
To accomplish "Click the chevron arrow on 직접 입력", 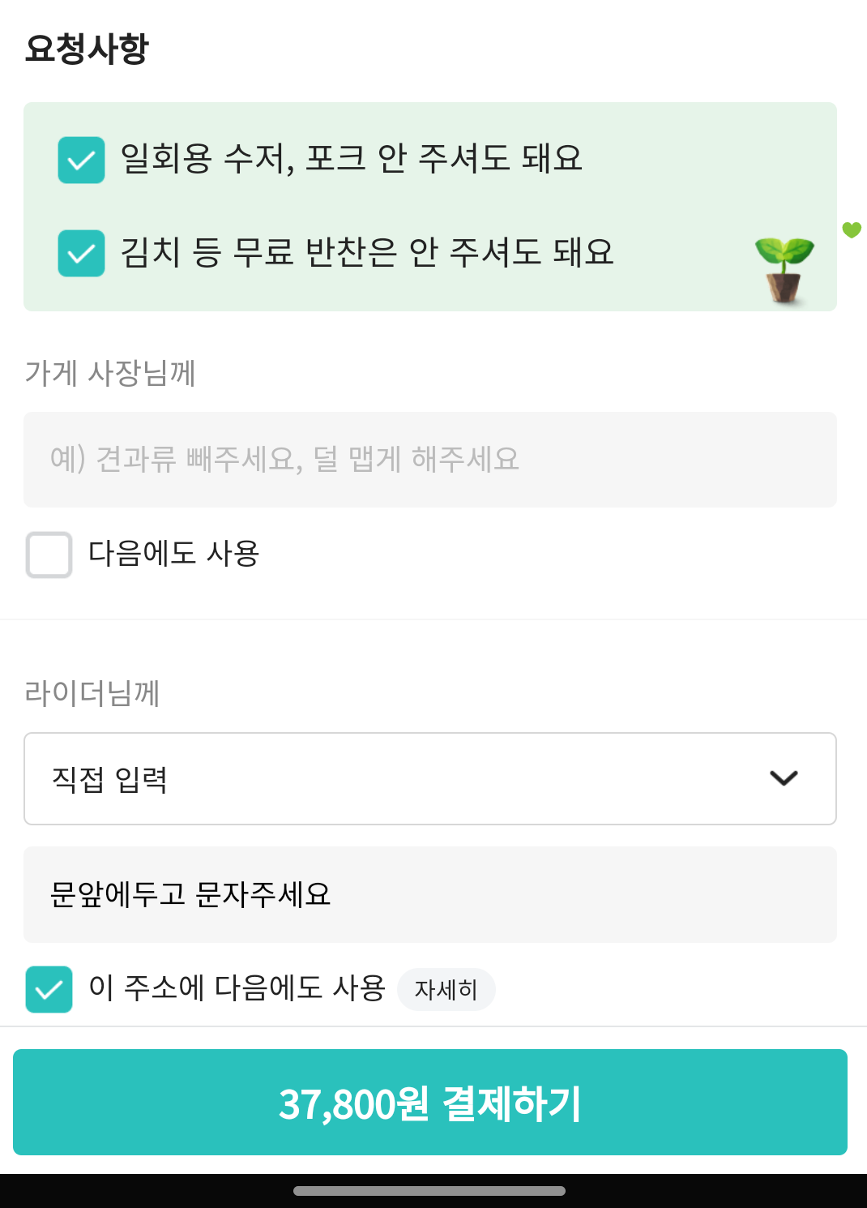I will tap(784, 778).
